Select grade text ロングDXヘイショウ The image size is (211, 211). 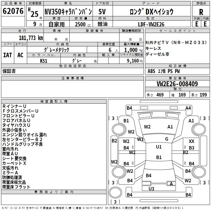coord(152,12)
